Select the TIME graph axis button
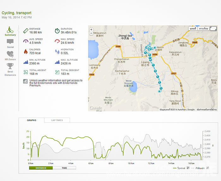Viewport: 221px width, 181px height. click(x=64, y=168)
